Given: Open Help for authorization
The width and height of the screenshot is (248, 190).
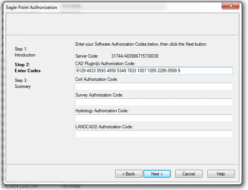Looking at the screenshot, I should click(x=221, y=174).
